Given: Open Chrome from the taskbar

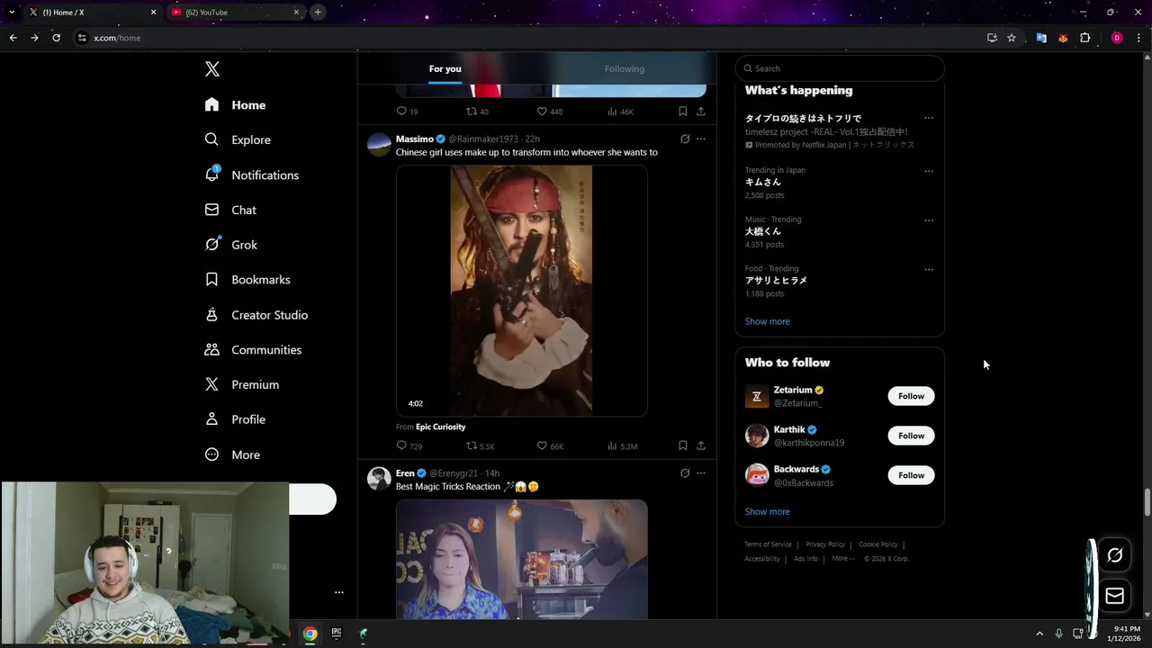Looking at the screenshot, I should pyautogui.click(x=310, y=634).
